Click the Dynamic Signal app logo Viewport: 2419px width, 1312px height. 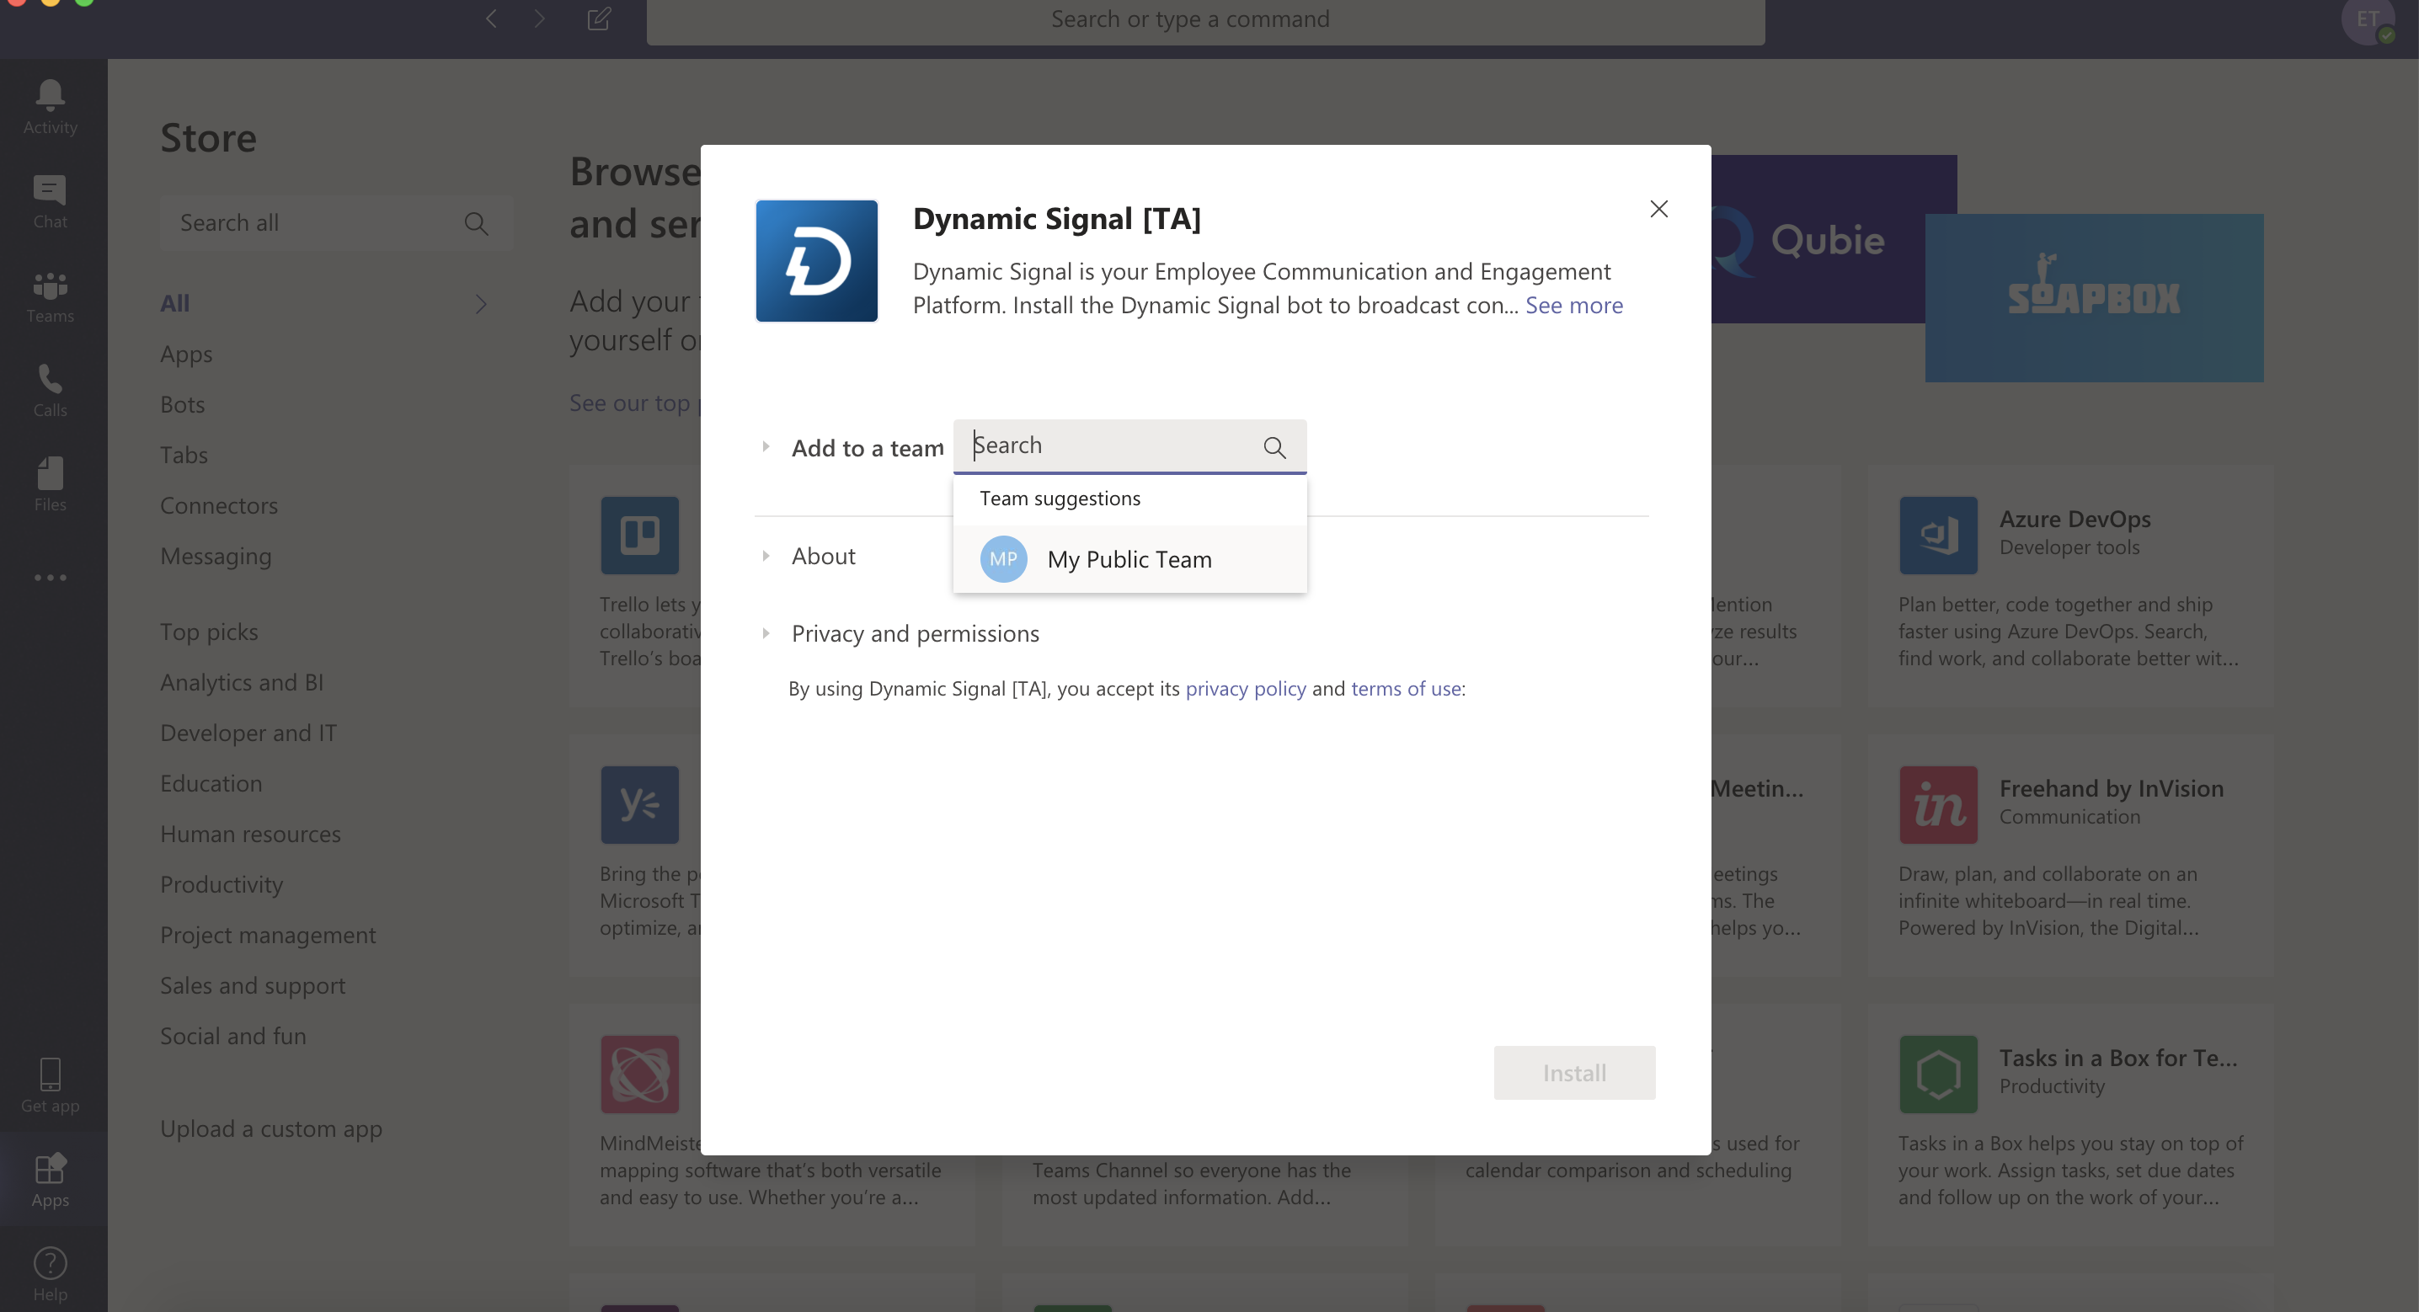(x=816, y=260)
